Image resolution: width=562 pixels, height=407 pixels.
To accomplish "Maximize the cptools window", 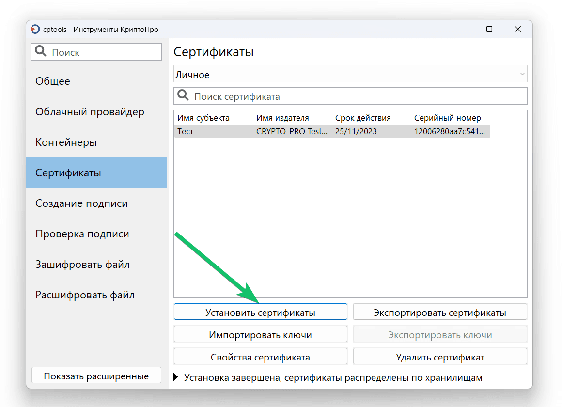I will tap(489, 29).
